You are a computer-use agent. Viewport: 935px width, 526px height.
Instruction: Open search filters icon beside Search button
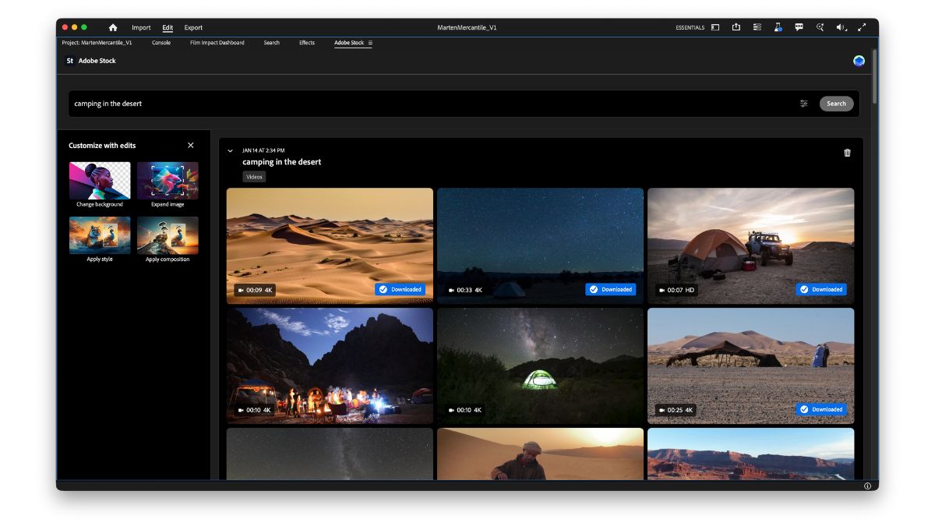coord(803,103)
